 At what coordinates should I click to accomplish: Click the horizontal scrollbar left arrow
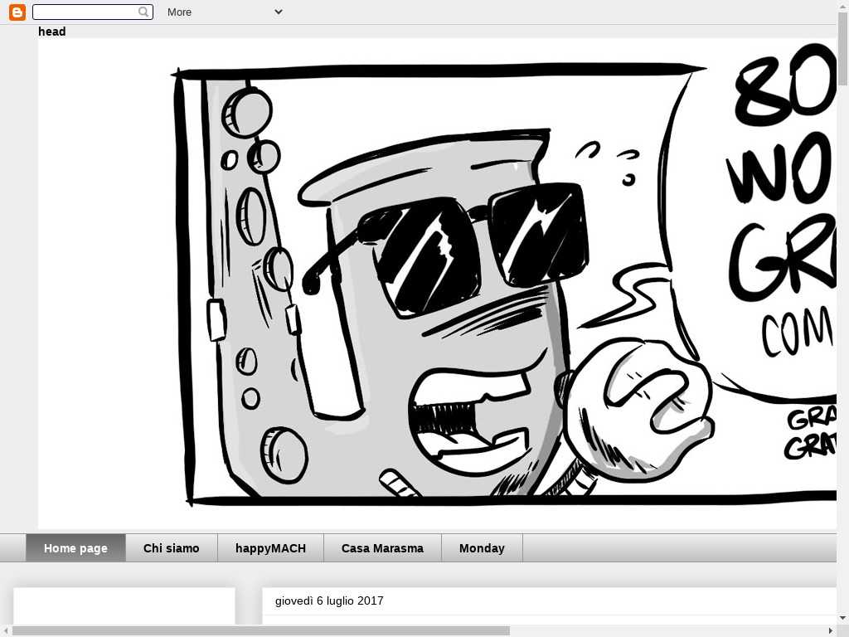tap(6, 630)
